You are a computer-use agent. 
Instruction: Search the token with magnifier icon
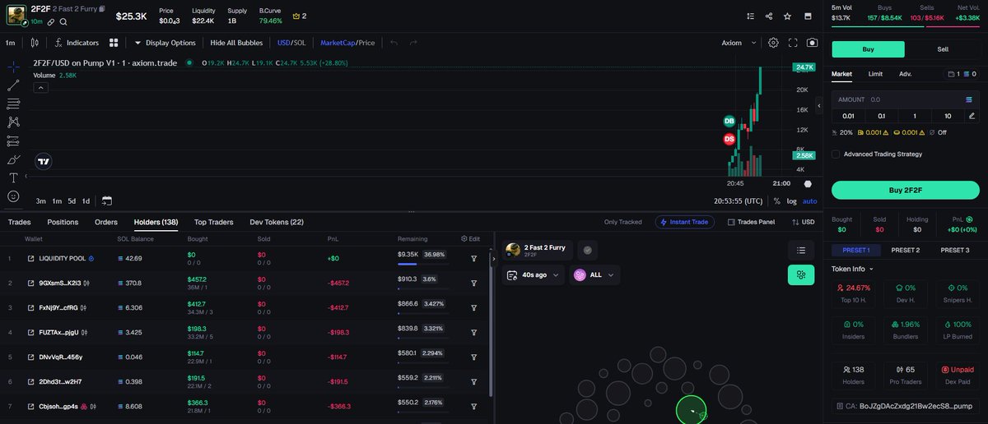[63, 22]
